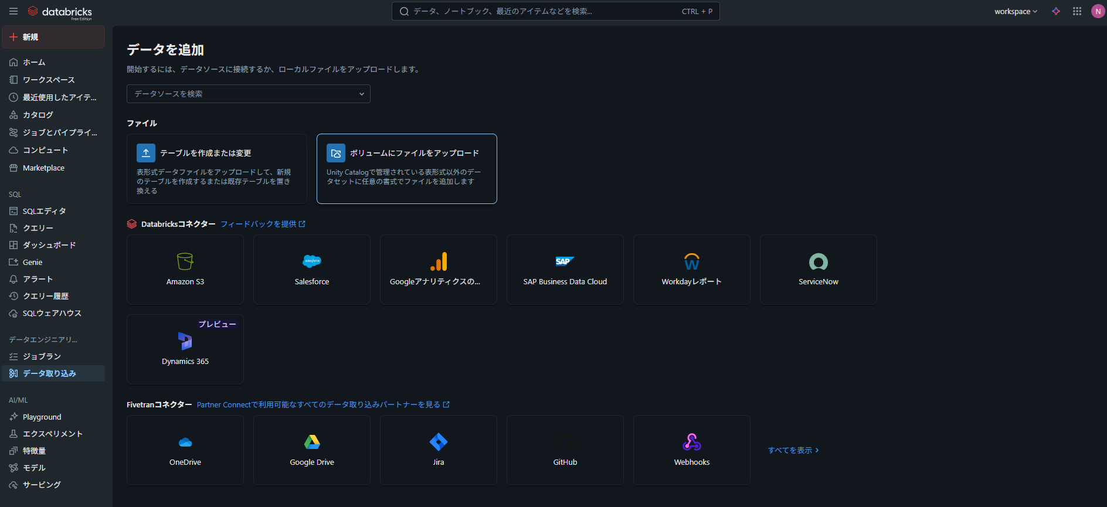Open the user avatar N menu
The width and height of the screenshot is (1107, 507).
pos(1098,11)
